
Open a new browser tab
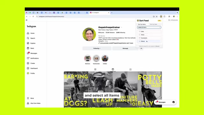(x=112, y=13)
